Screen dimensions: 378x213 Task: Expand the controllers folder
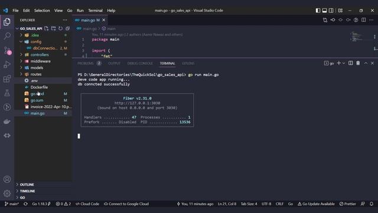tap(21, 54)
